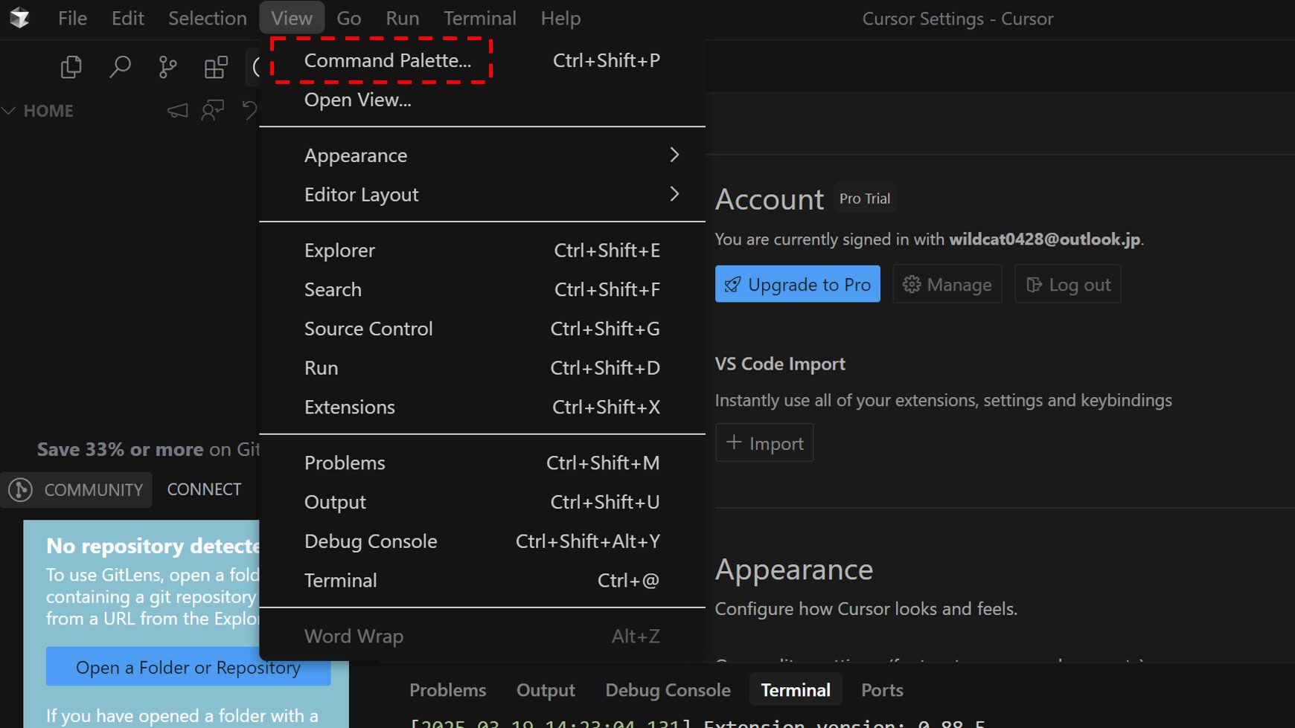Screen dimensions: 1295x728
Task: Close the open View menu
Action: [292, 18]
